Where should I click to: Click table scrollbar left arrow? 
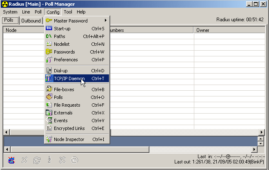pos(7,132)
